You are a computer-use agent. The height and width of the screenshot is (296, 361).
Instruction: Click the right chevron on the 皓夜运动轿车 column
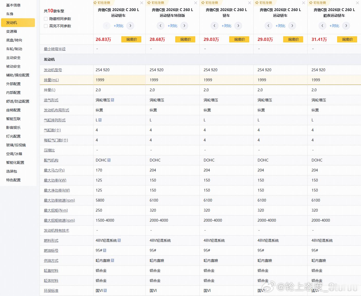pyautogui.click(x=346, y=26)
